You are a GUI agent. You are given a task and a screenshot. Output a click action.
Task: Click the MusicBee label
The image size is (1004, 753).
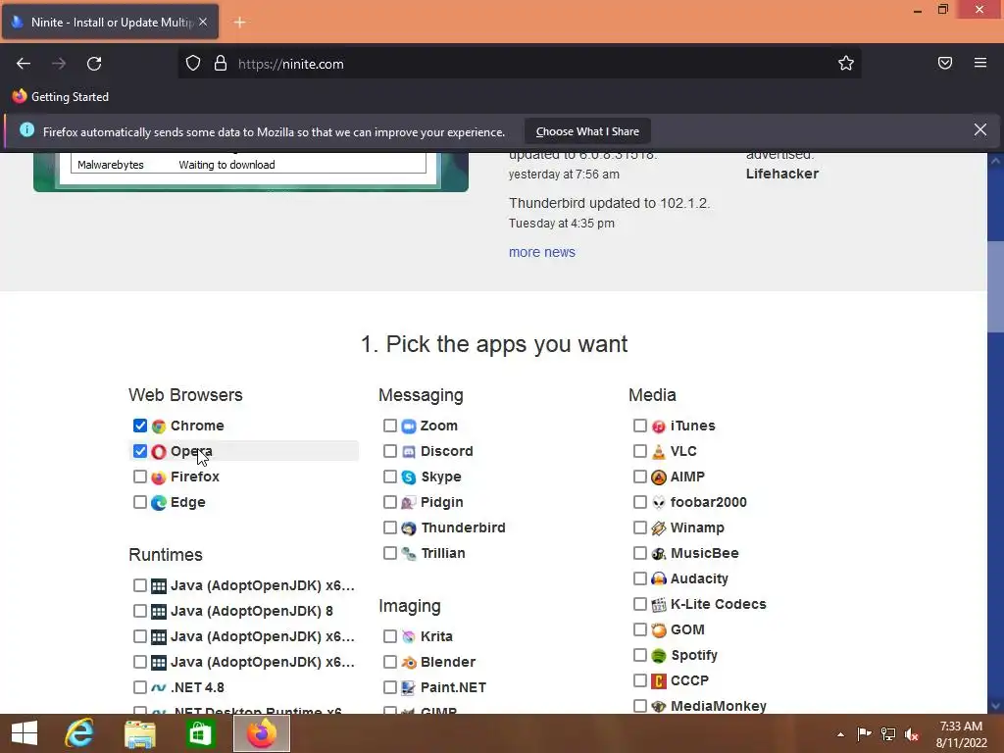[704, 553]
